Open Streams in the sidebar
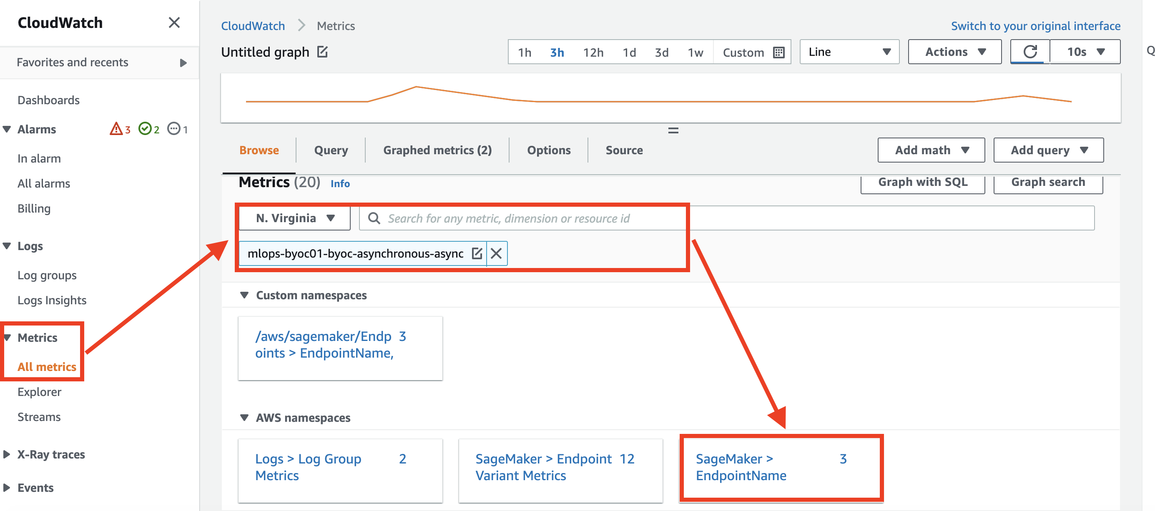The width and height of the screenshot is (1155, 511). click(x=39, y=417)
